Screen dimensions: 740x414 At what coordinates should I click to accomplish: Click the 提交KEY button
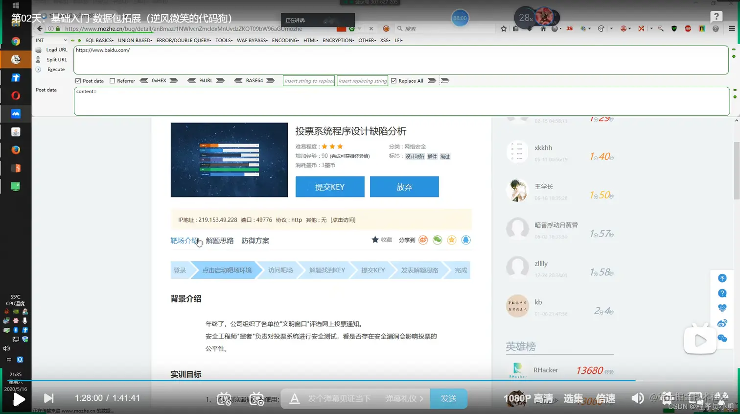pos(330,187)
